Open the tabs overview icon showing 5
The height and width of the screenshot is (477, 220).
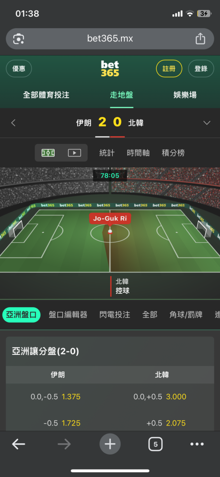pyautogui.click(x=156, y=445)
